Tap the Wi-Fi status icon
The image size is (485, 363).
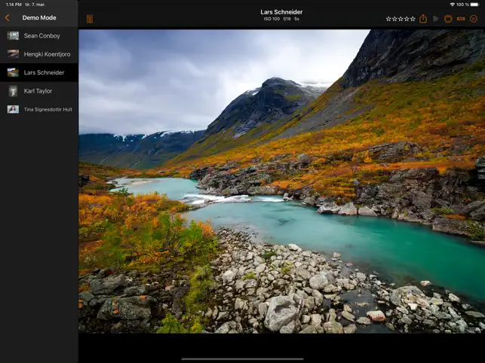tap(453, 5)
